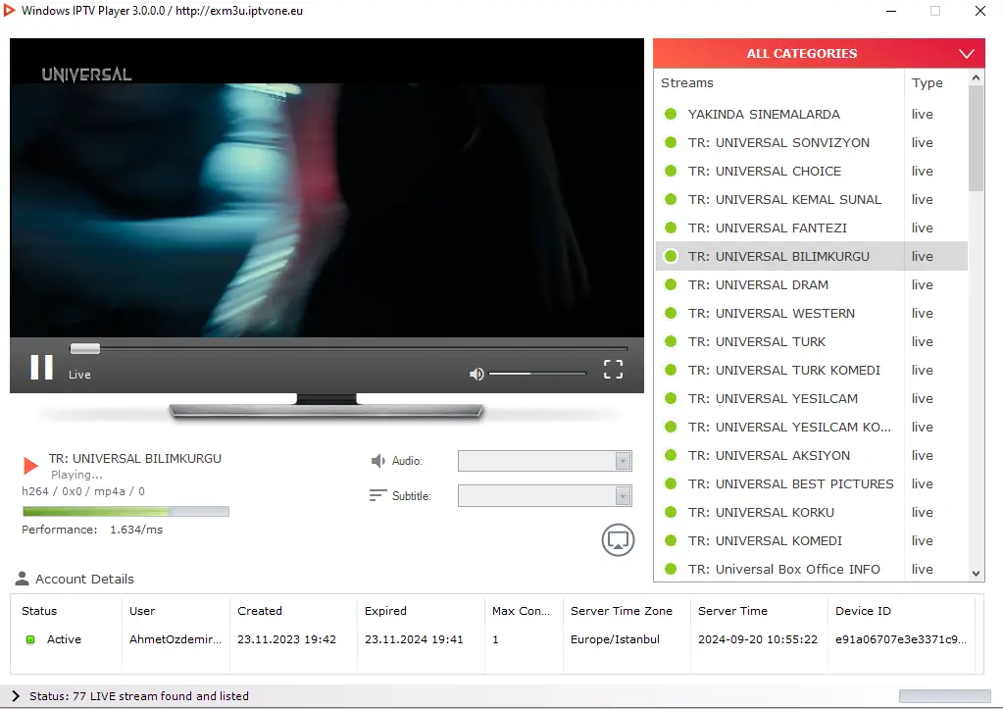Click the Expired column header

pyautogui.click(x=421, y=611)
